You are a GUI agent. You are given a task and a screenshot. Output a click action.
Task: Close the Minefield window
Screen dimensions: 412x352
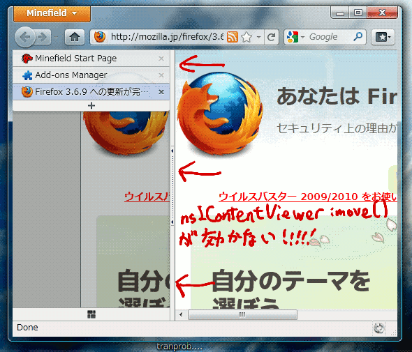pyautogui.click(x=382, y=13)
